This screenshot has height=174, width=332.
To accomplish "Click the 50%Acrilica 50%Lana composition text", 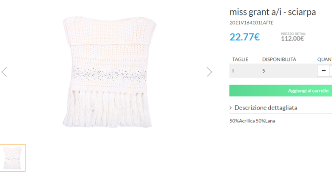I will pyautogui.click(x=252, y=121).
